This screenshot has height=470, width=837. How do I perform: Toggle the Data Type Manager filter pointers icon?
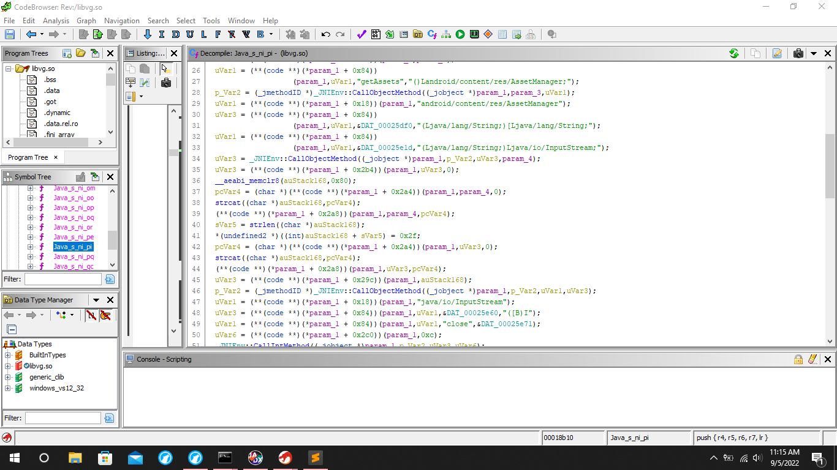105,315
